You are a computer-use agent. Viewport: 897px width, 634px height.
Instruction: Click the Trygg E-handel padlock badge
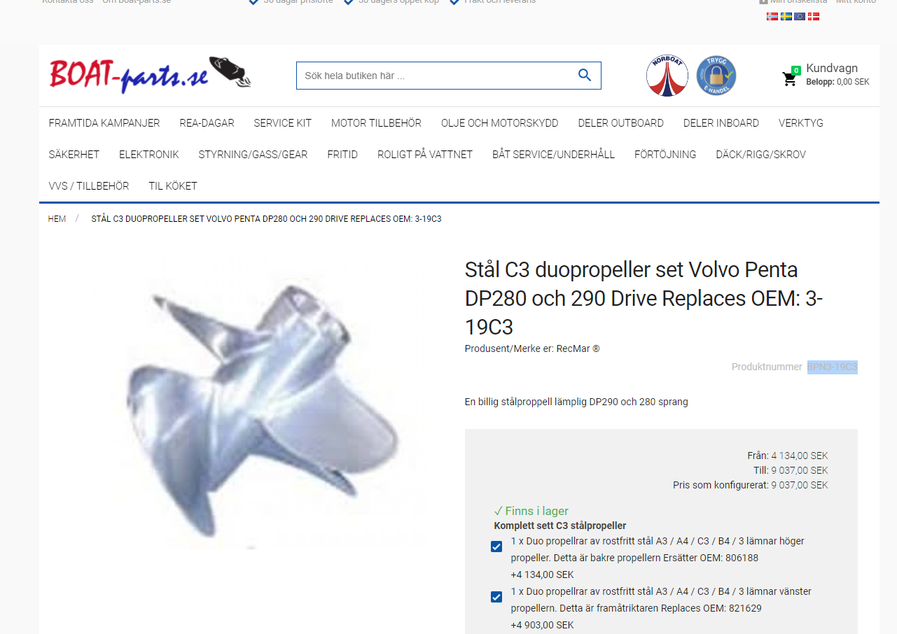tap(716, 76)
